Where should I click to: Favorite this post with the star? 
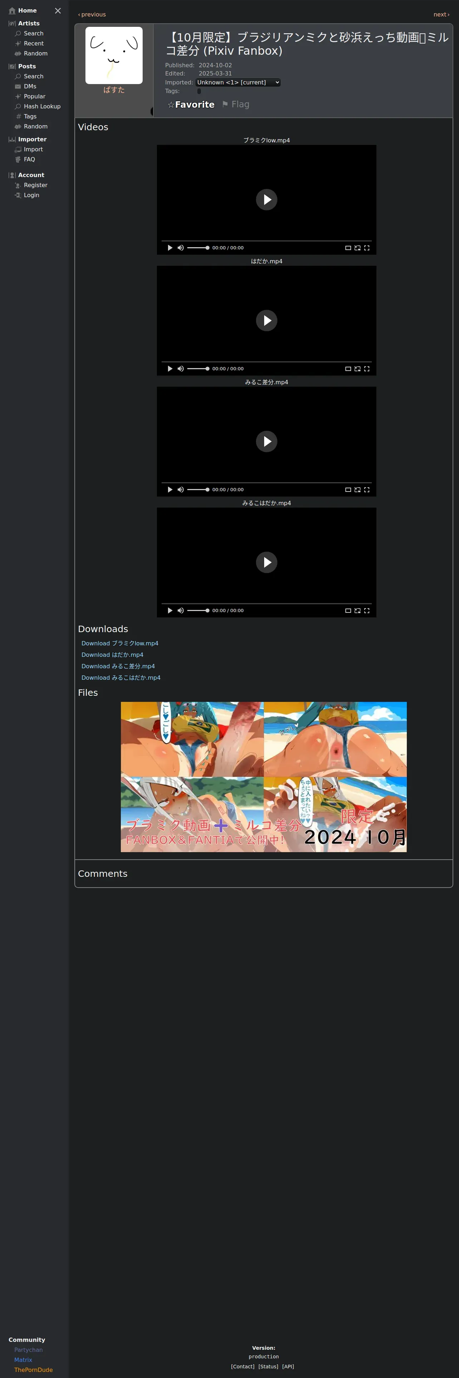(191, 105)
